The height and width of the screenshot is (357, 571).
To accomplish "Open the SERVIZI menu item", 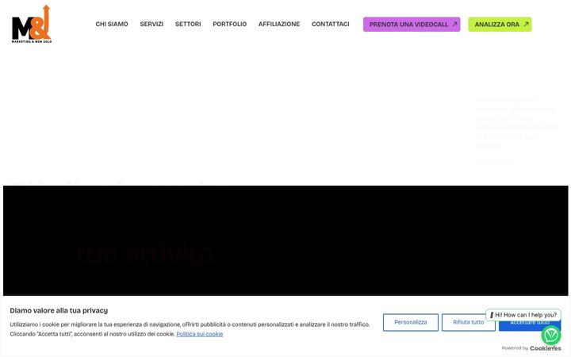I will [x=151, y=24].
